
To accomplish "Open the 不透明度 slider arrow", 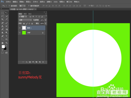I will tap(46, 20).
